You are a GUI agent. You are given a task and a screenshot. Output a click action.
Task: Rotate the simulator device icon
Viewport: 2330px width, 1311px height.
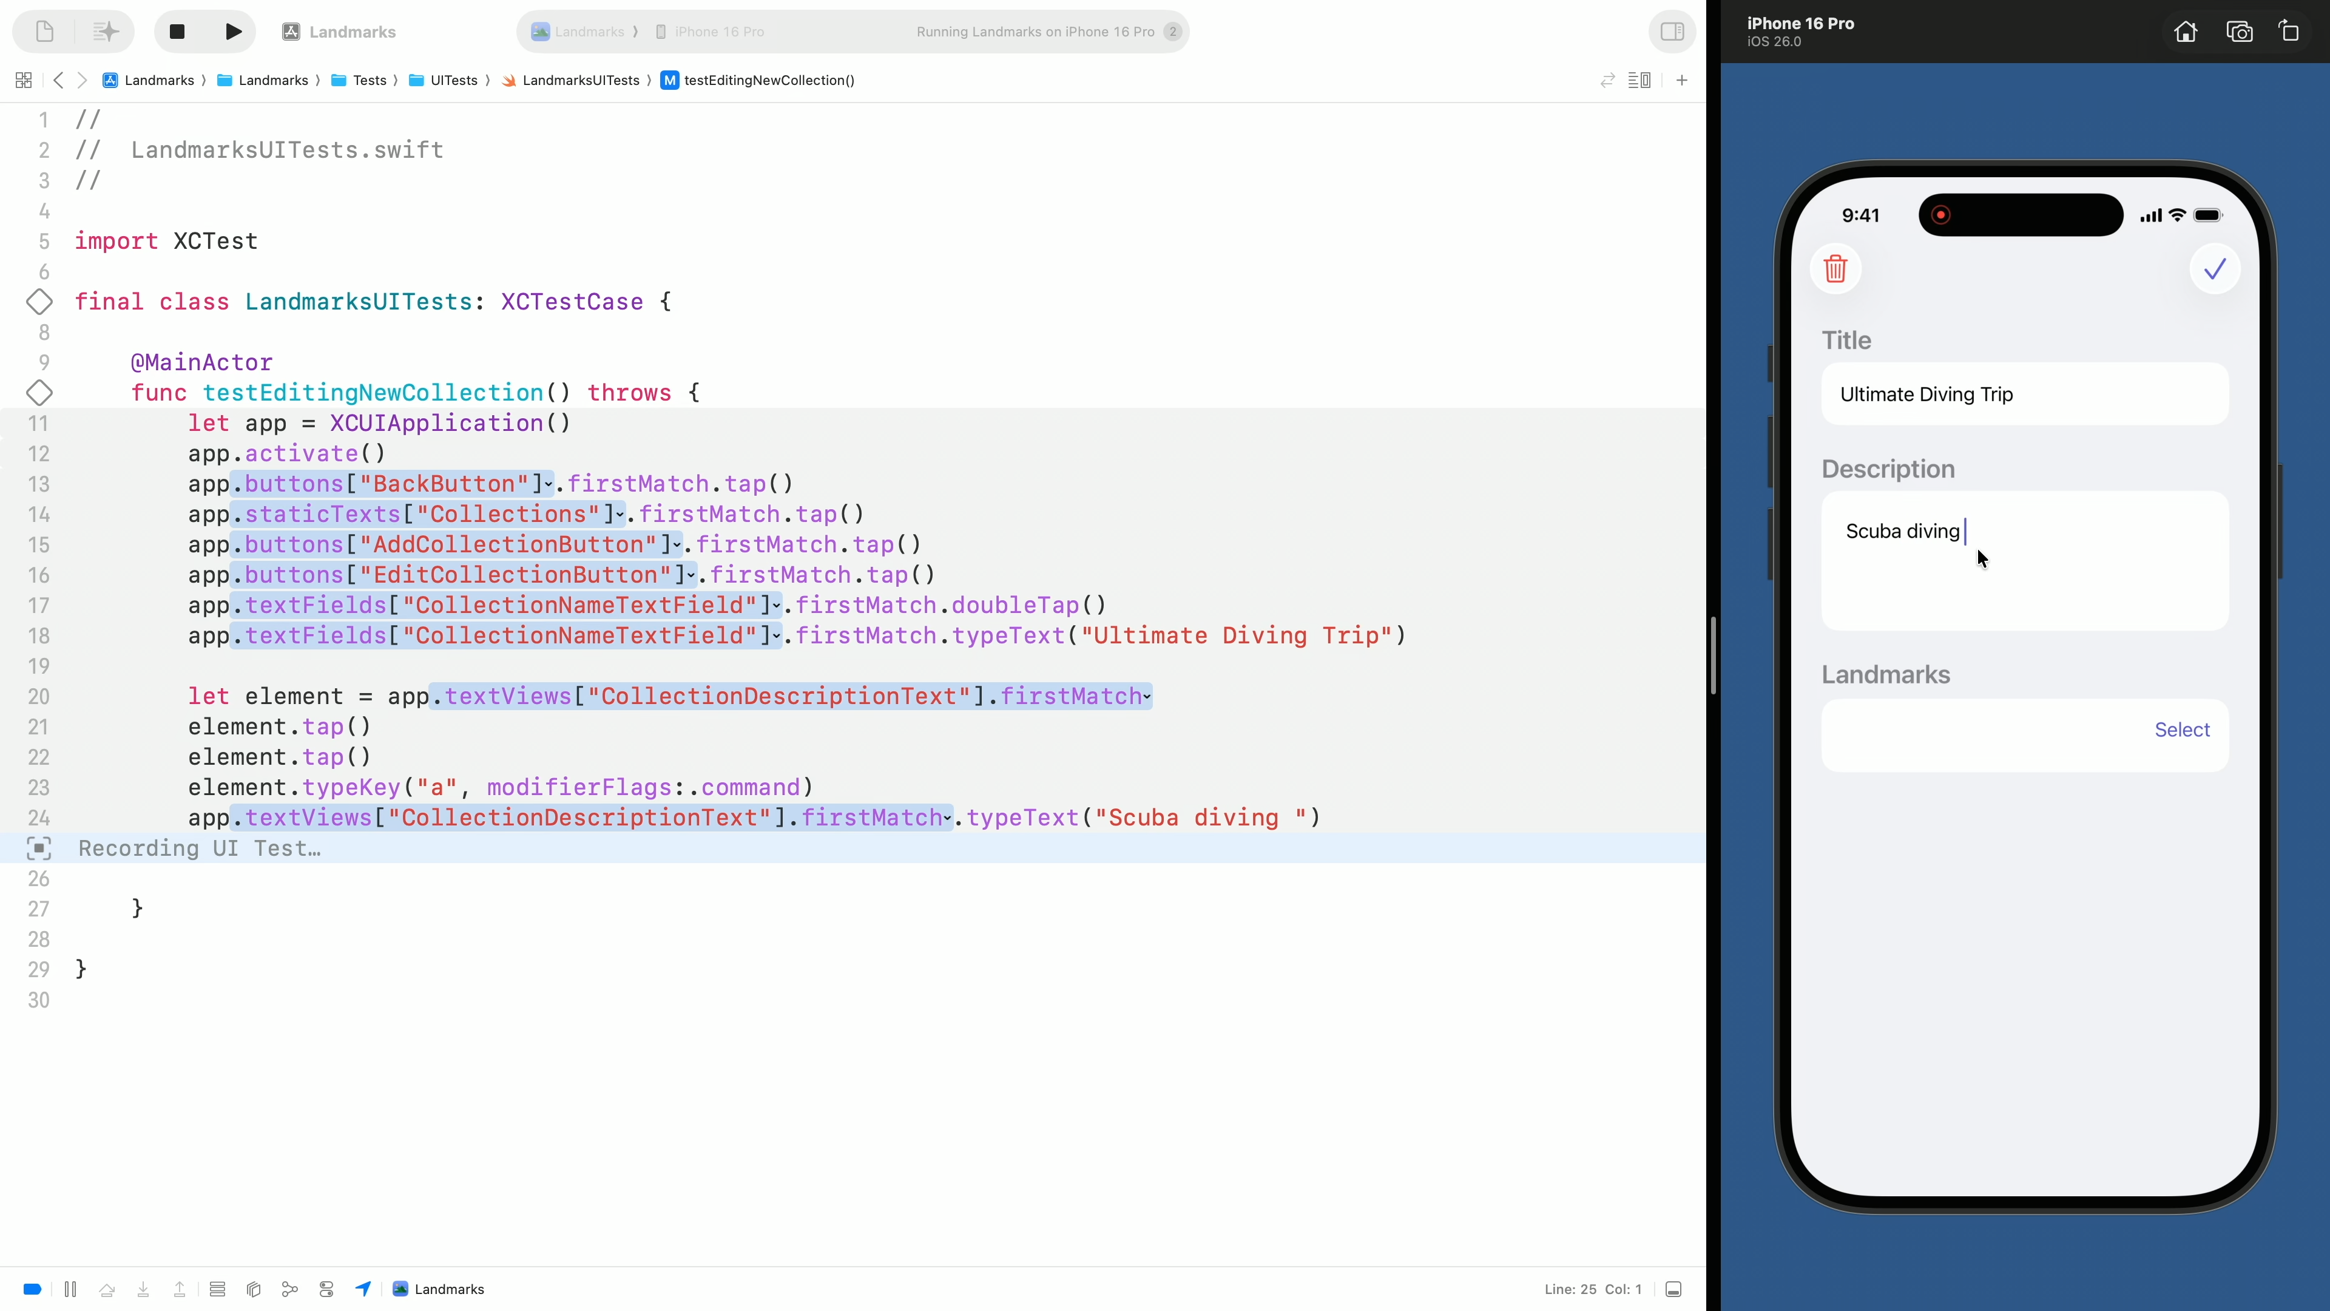(2289, 32)
